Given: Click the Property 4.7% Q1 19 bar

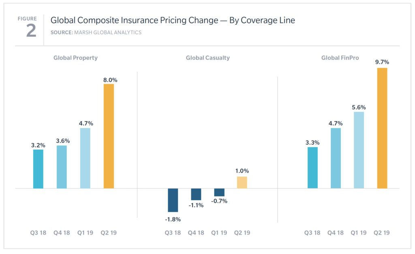Looking at the screenshot, I should [x=85, y=158].
